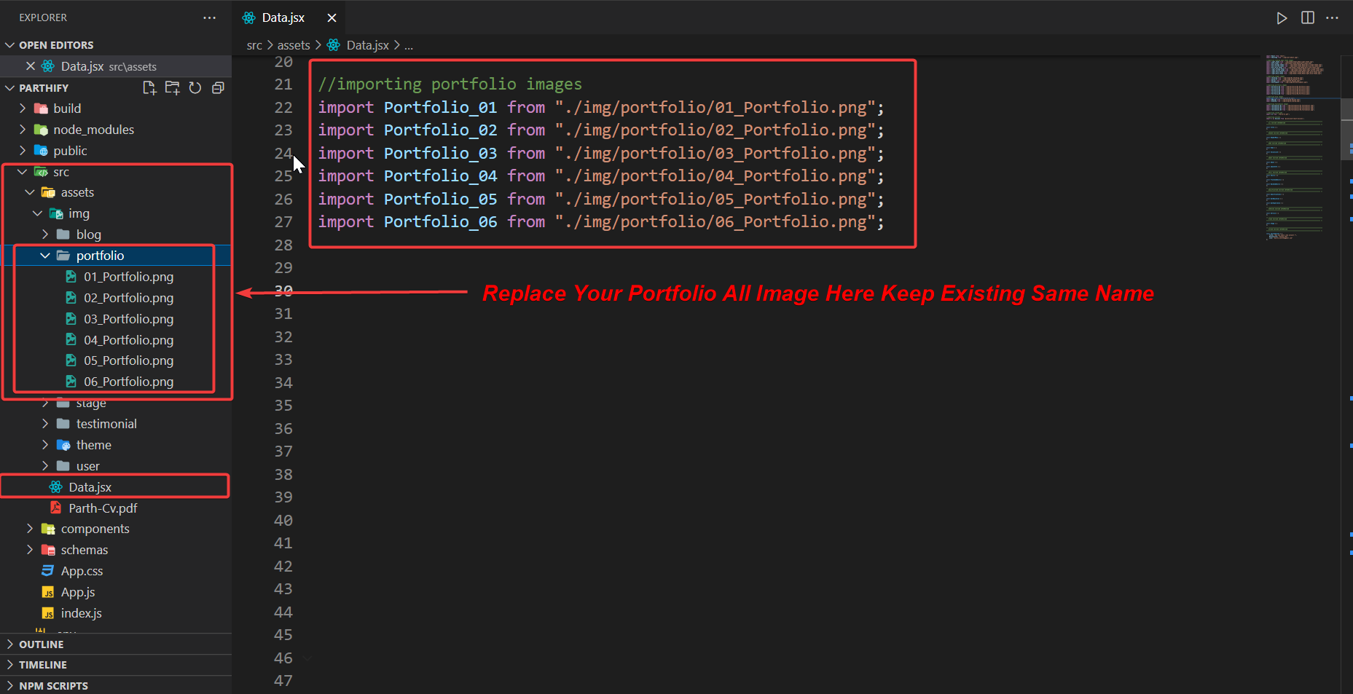Open the 03_Portfolio.png file
Viewport: 1353px width, 694px height.
pos(128,319)
